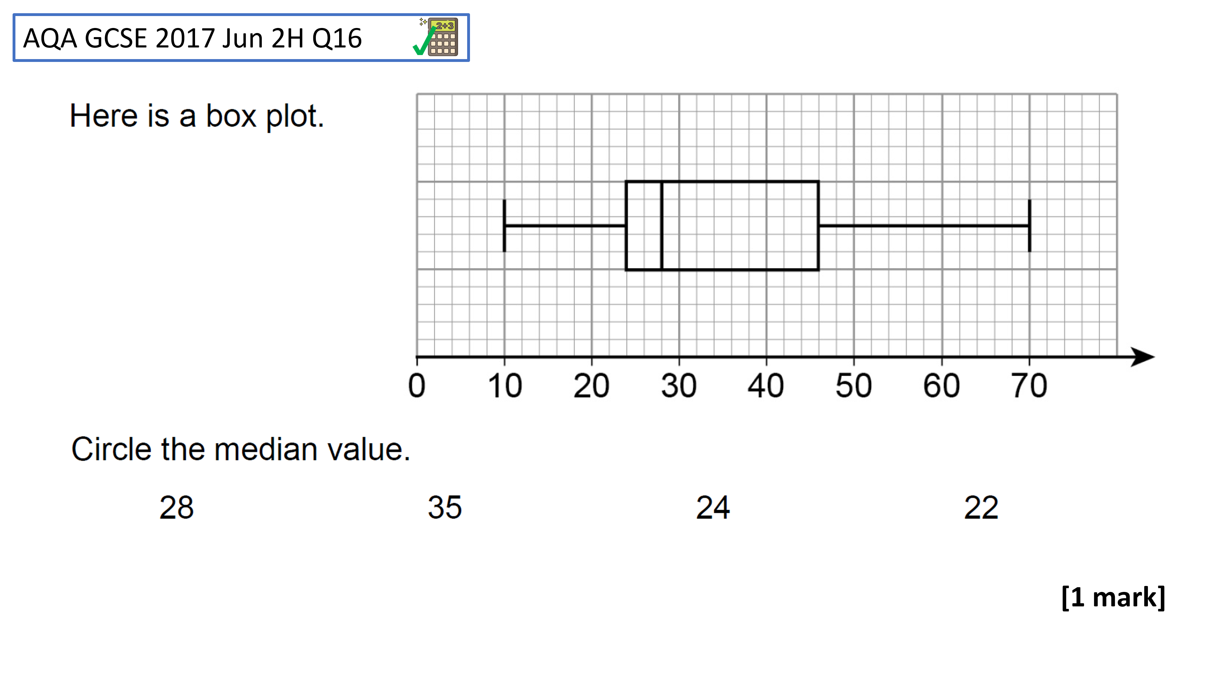Click the axis label 60
This screenshot has height=679, width=1208.
coord(941,386)
